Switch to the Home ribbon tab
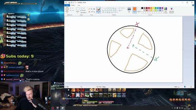 (73, 5)
